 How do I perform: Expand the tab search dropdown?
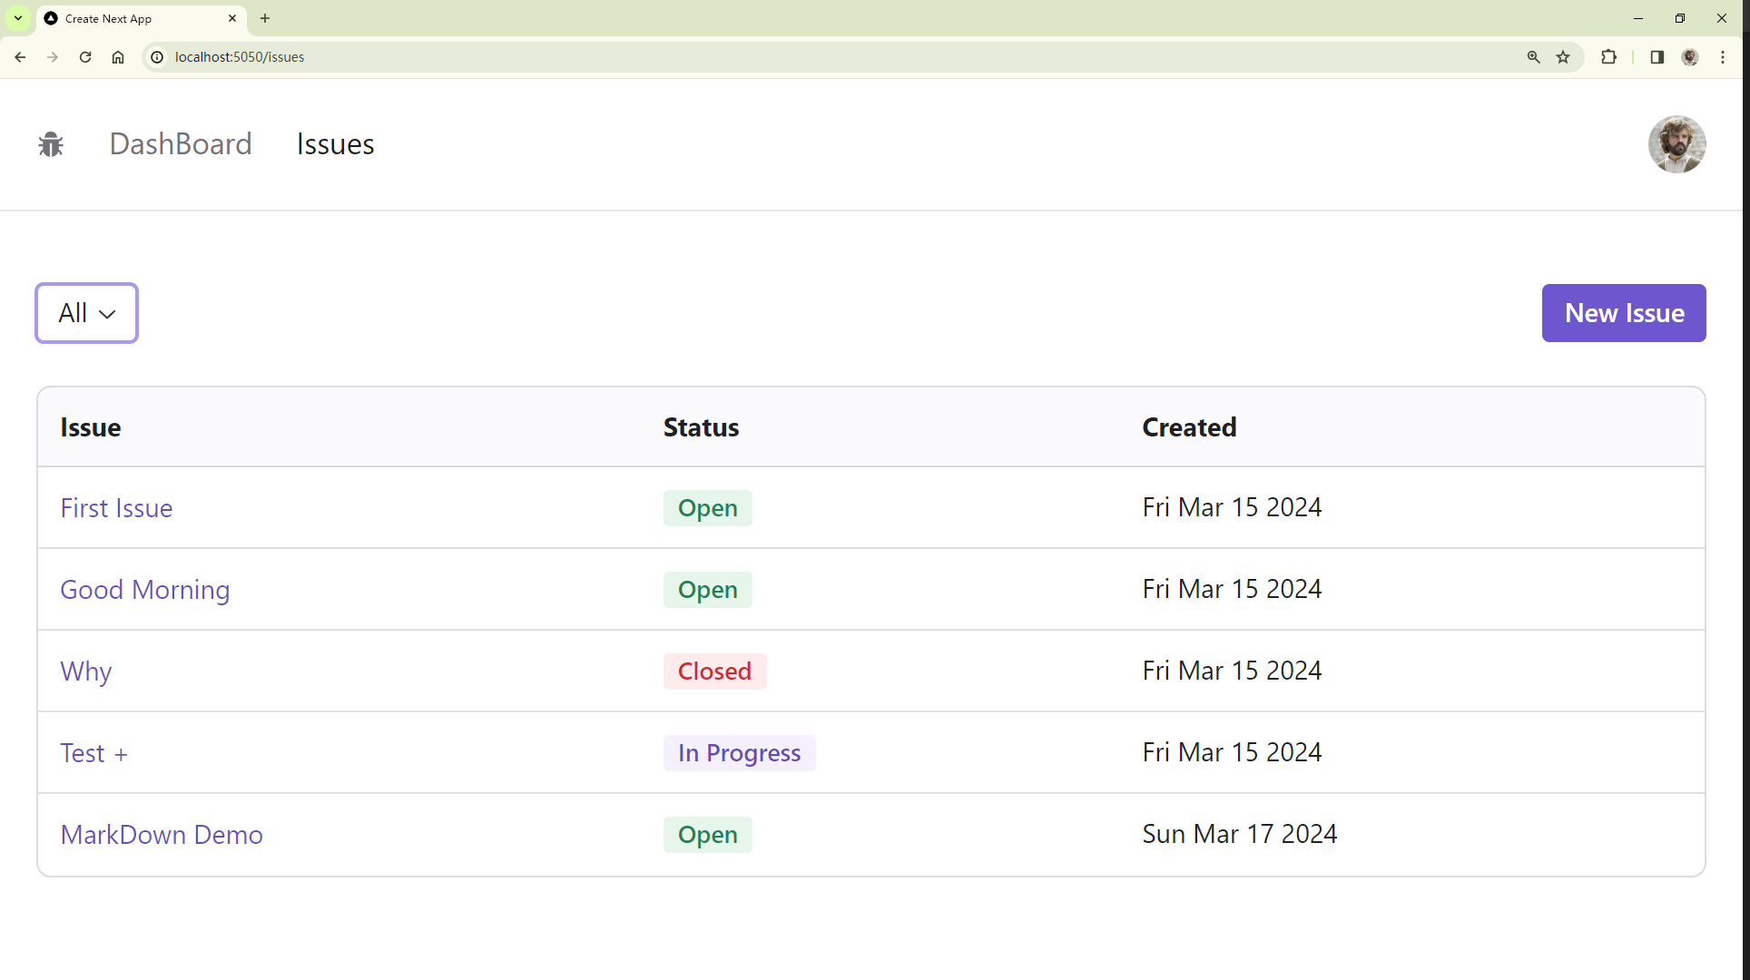[18, 18]
